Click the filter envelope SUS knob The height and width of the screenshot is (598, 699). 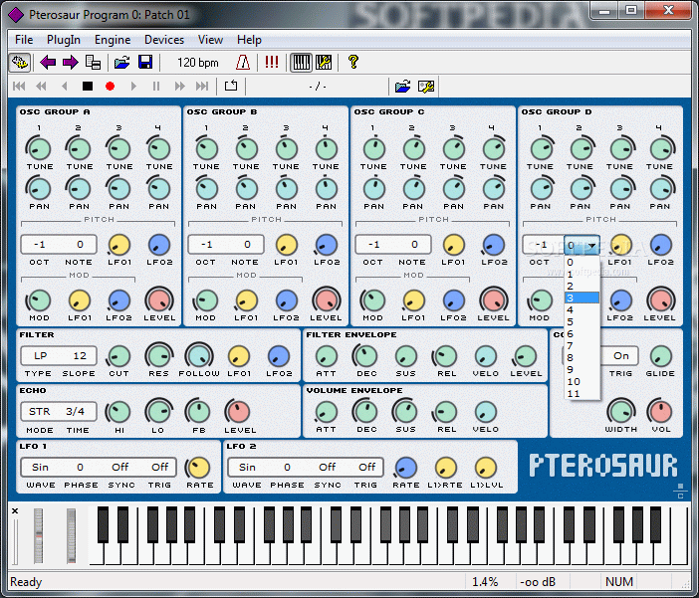pos(406,356)
